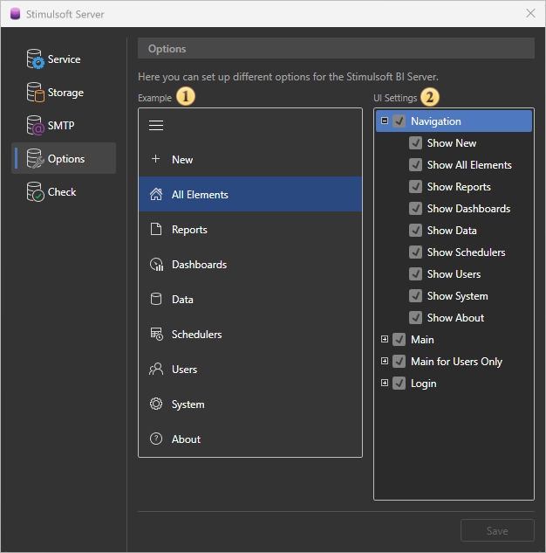Toggle the Show Dashboards checkbox
The width and height of the screenshot is (546, 553).
(416, 209)
